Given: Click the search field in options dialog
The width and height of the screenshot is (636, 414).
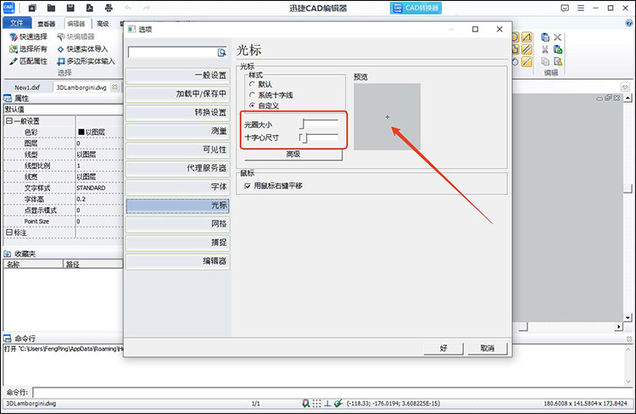Looking at the screenshot, I should click(x=173, y=52).
